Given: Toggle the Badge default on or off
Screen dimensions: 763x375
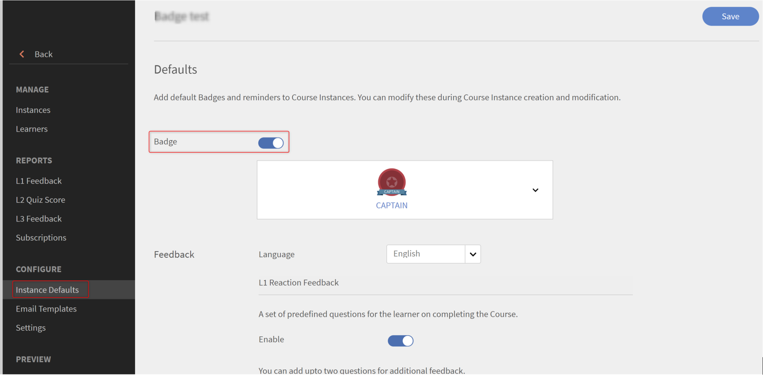Looking at the screenshot, I should (x=271, y=142).
